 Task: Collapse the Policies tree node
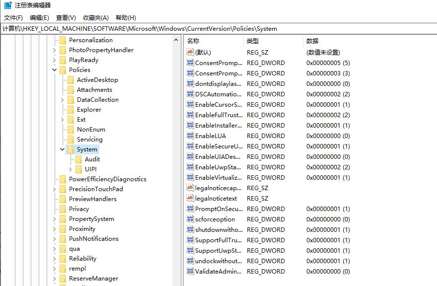coord(55,70)
